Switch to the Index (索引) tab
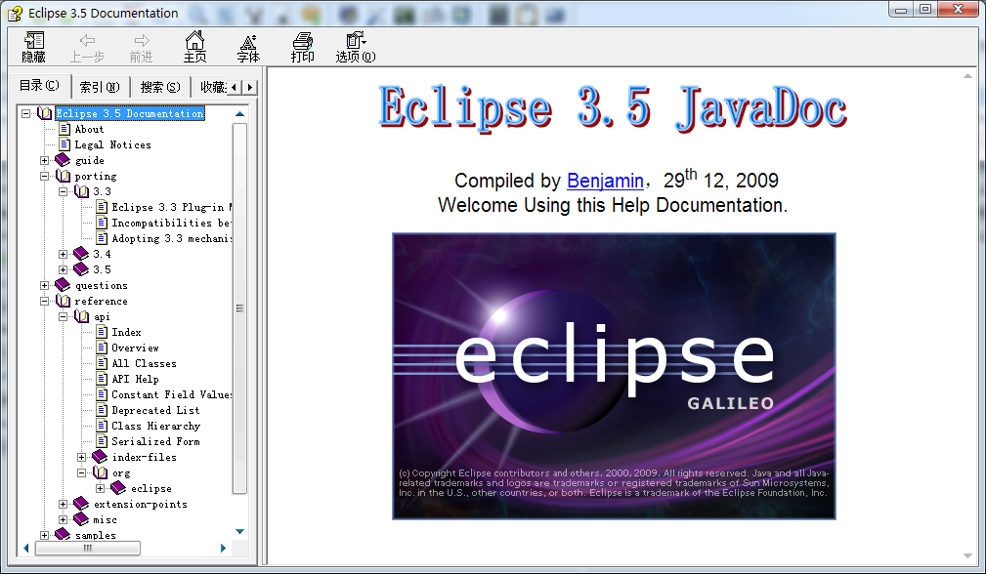Screen dimensions: 986x574 (x=100, y=87)
